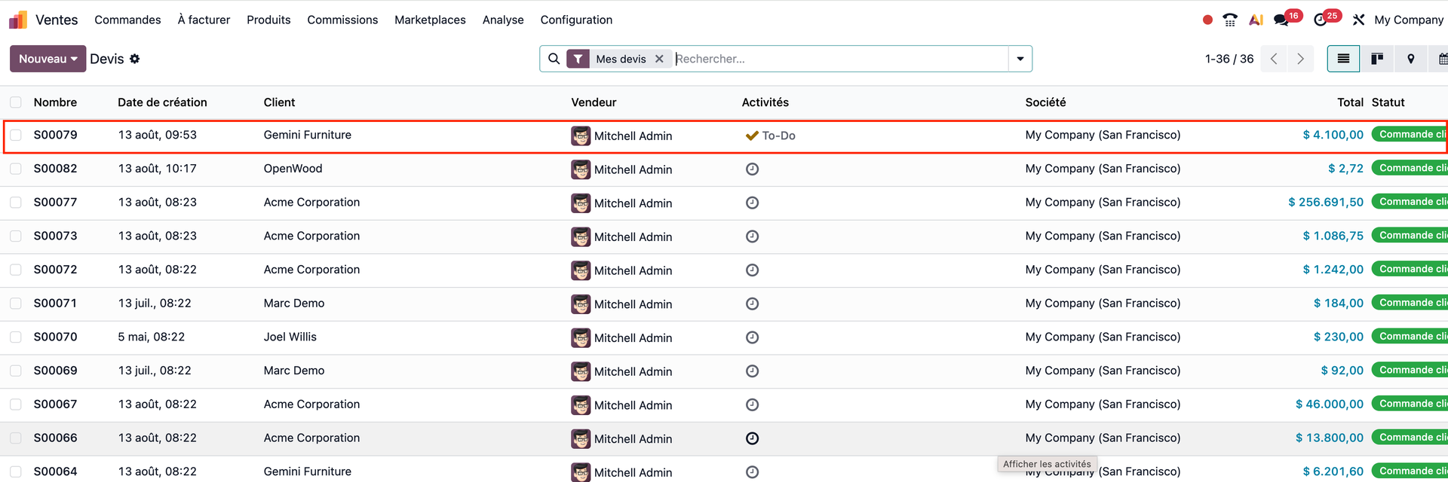Sort by the Client column header
The image size is (1448, 482).
pos(279,102)
